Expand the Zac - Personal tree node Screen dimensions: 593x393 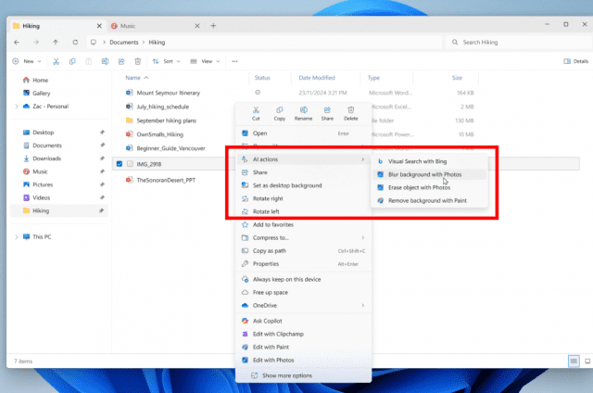point(17,107)
